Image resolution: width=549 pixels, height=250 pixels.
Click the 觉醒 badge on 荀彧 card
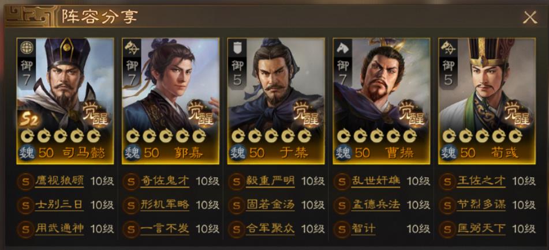coord(518,113)
